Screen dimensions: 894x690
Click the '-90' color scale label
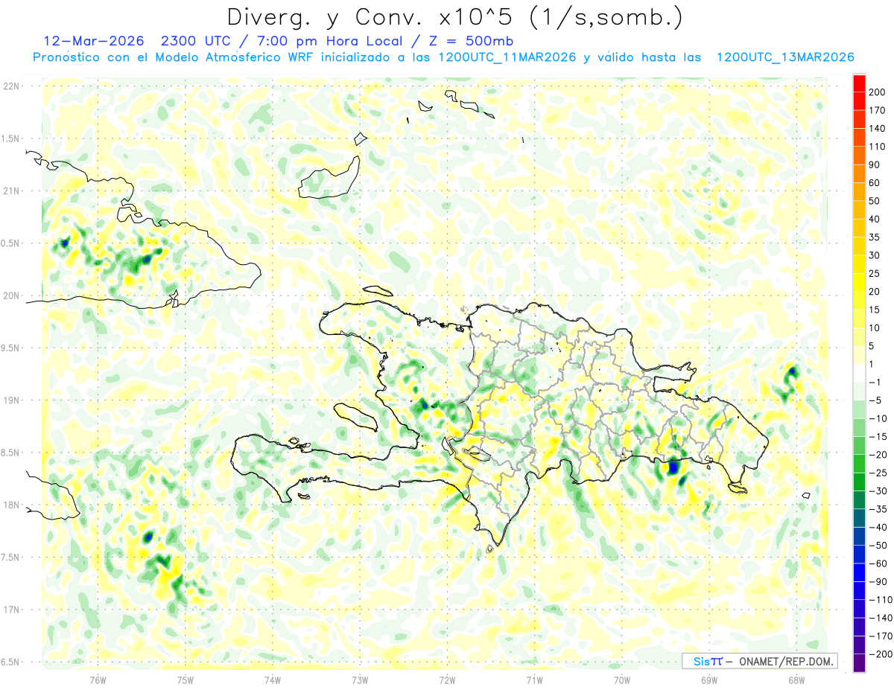point(878,581)
